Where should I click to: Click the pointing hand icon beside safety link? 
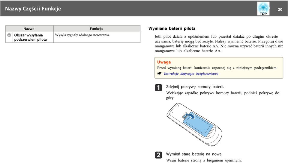tap(159, 74)
